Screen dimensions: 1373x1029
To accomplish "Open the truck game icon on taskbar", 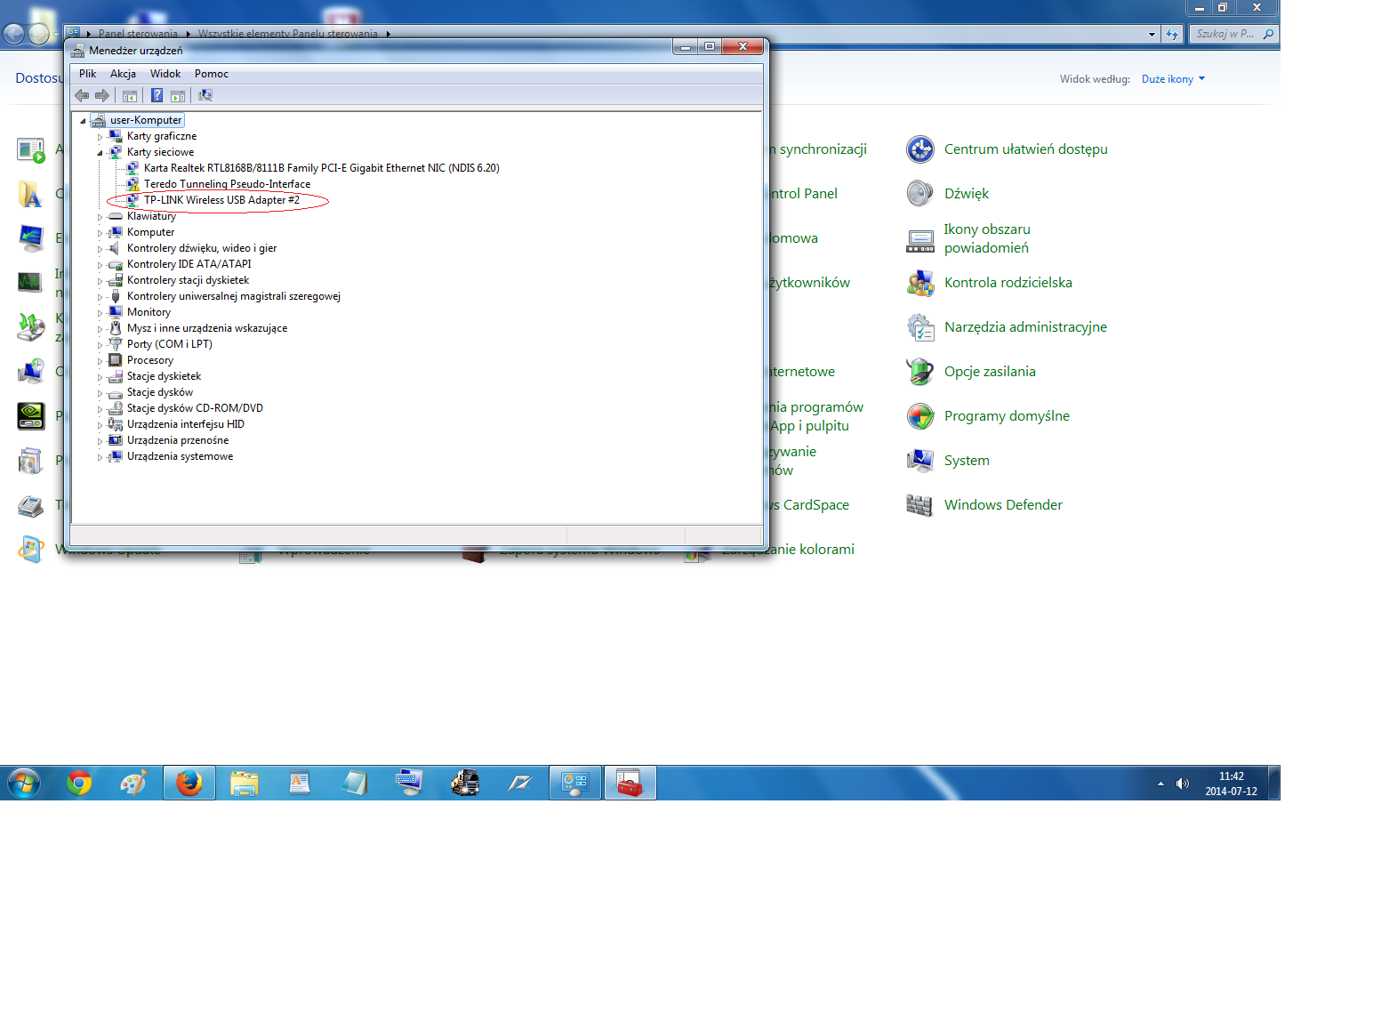I will pyautogui.click(x=465, y=783).
